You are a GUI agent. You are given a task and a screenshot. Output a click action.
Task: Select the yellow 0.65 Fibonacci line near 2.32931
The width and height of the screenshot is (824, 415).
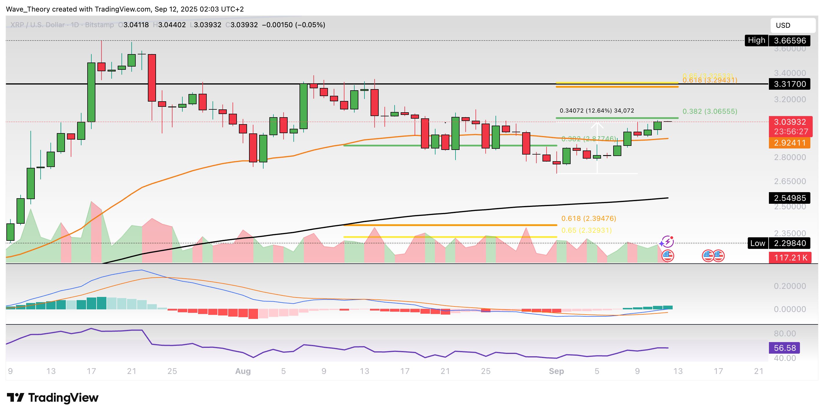click(x=450, y=237)
